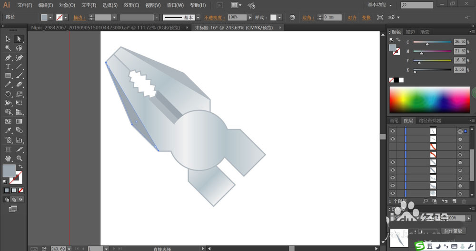
Task: Select the Perspective Grid tool
Action: pos(19,112)
